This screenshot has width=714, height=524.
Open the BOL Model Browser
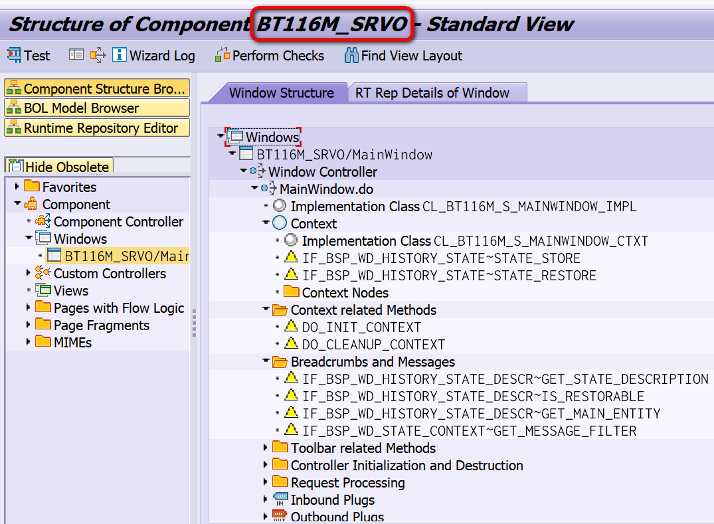[97, 108]
